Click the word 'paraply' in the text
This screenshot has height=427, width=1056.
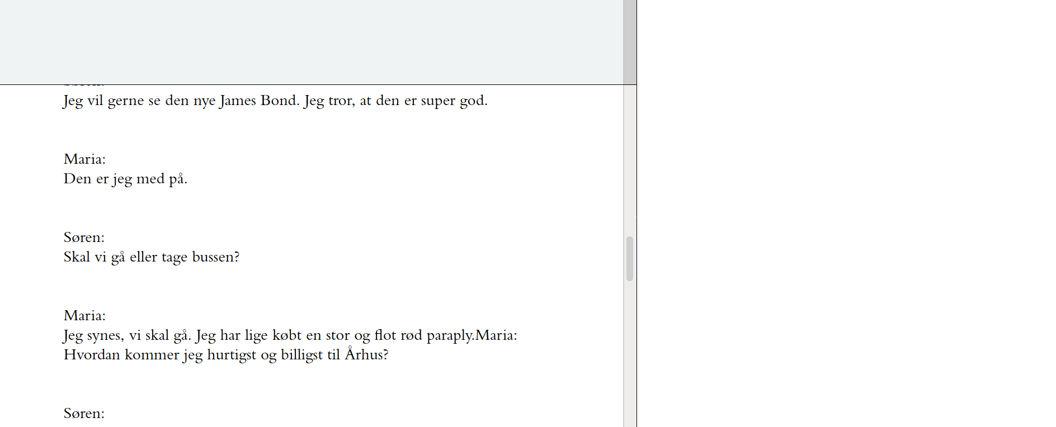click(450, 335)
